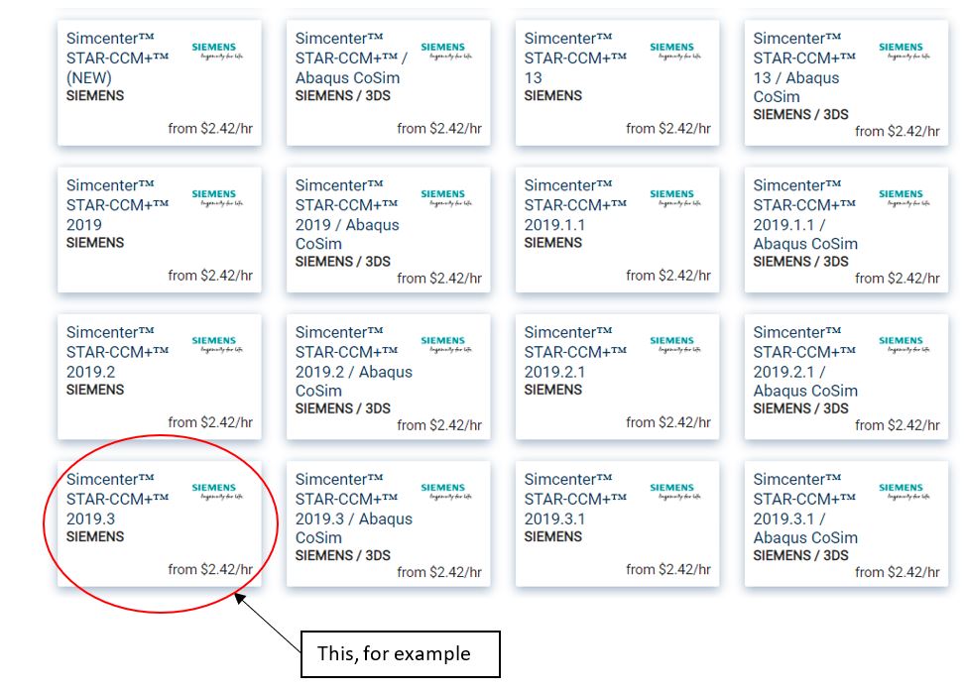Click the Siemens logo on STAR-CCM+ 2019 card
This screenshot has width=964, height=691.
click(217, 198)
